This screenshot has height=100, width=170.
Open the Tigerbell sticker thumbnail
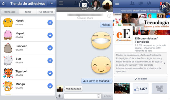coord(8,73)
